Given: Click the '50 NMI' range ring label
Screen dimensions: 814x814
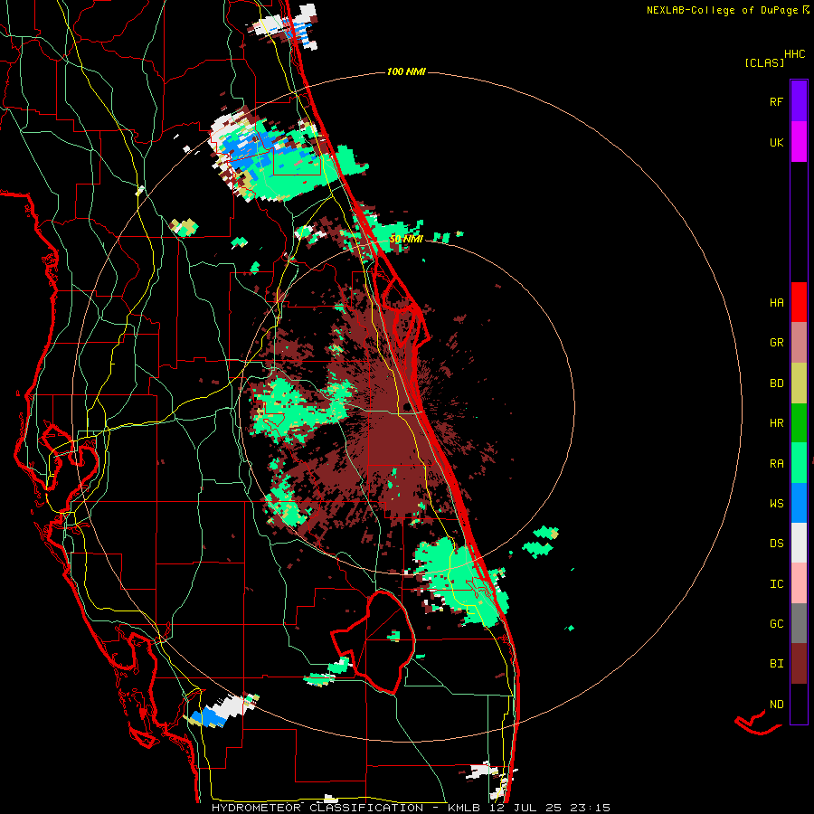Looking at the screenshot, I should click(x=406, y=239).
